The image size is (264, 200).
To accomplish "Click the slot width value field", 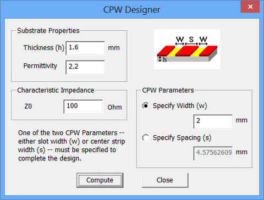I will [213, 121].
